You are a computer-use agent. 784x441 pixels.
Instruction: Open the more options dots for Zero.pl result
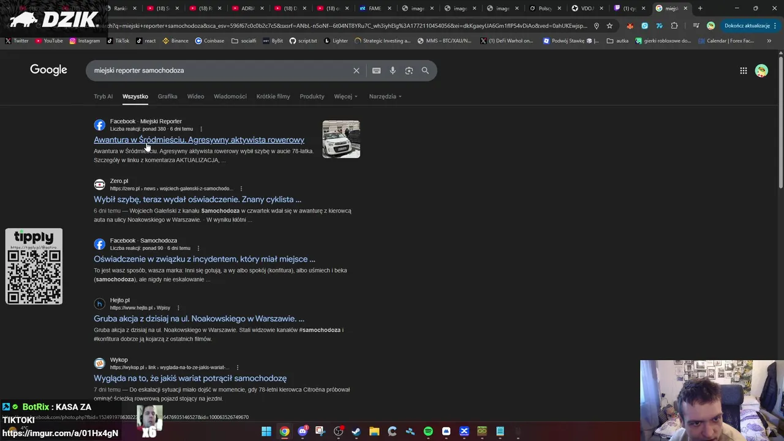[x=241, y=189]
